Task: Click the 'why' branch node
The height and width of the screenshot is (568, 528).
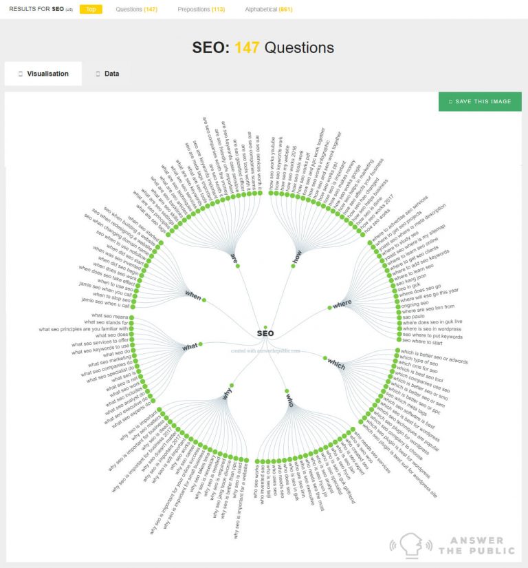Action: point(231,385)
